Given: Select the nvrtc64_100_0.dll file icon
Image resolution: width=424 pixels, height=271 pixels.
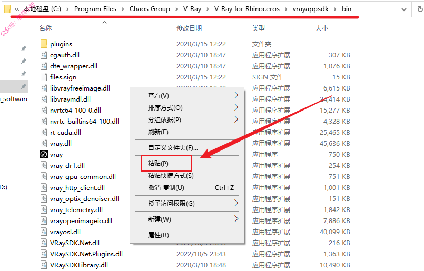Looking at the screenshot, I should 44,110.
